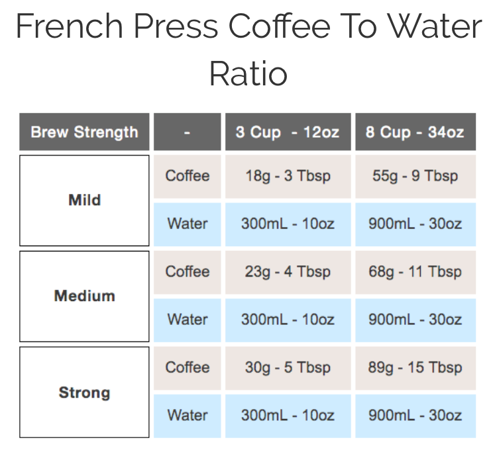Select the Mild brew strength cell

(84, 200)
